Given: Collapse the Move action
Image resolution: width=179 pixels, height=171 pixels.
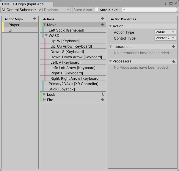Looking at the screenshot, I should (44, 25).
